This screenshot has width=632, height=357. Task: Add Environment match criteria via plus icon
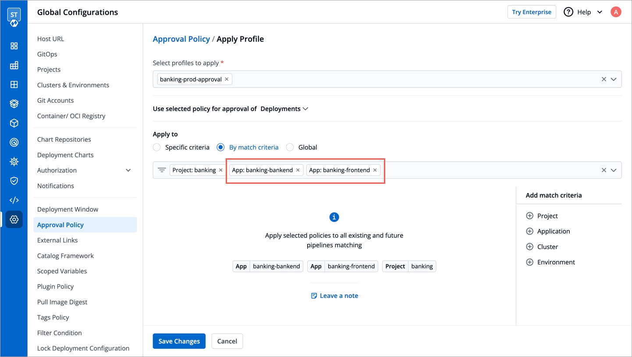(529, 262)
